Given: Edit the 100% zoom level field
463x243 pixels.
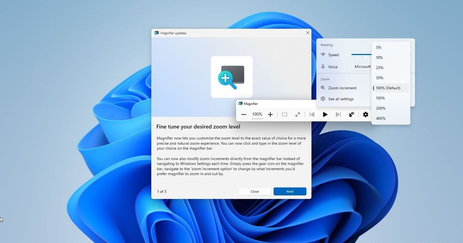Looking at the screenshot, I should (257, 115).
